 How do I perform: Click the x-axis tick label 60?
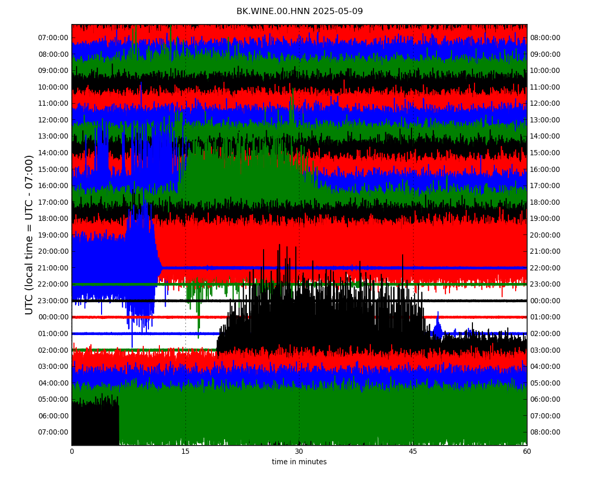[x=527, y=451]
